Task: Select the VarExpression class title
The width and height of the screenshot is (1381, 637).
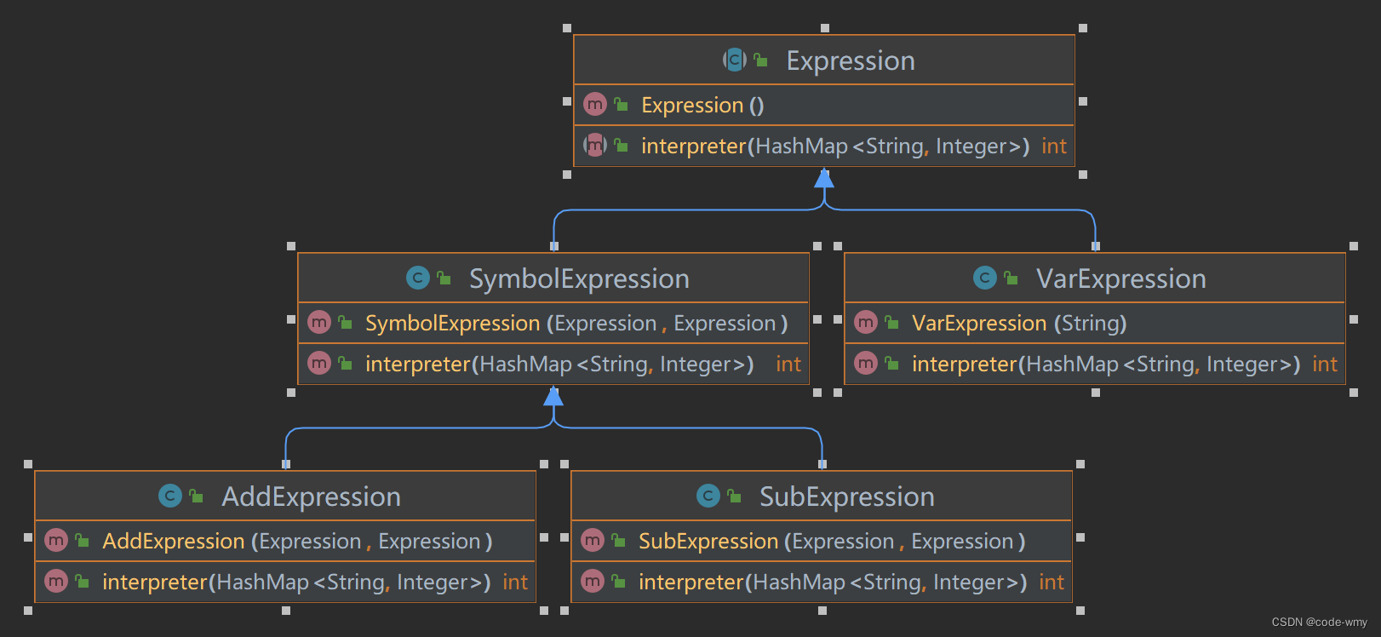Action: [1121, 279]
